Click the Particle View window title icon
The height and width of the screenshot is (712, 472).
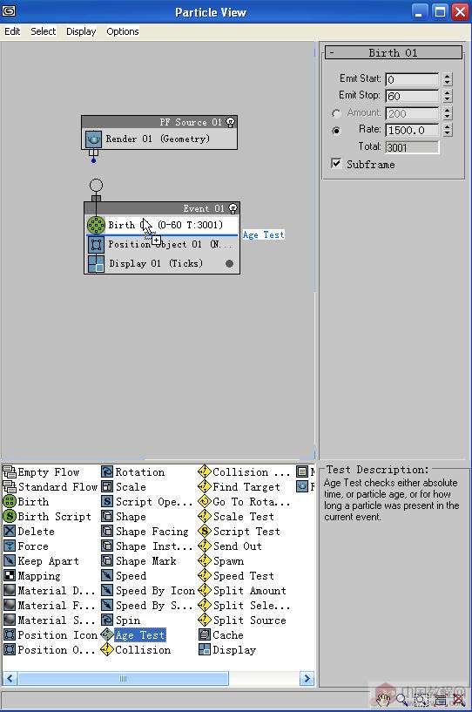[x=9, y=11]
